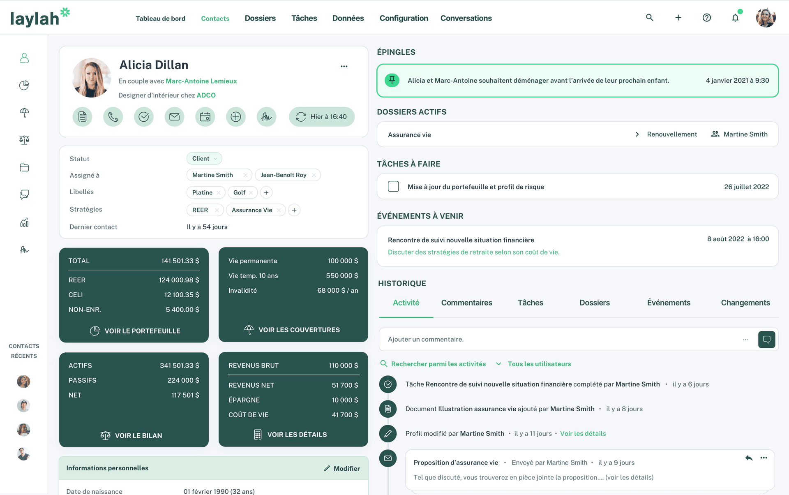Viewport: 789px width, 495px height.
Task: Type in the Ajouter un commentaire field
Action: [493, 339]
